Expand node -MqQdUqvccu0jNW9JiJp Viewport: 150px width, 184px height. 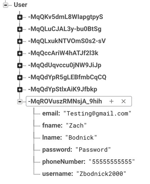point(20,66)
